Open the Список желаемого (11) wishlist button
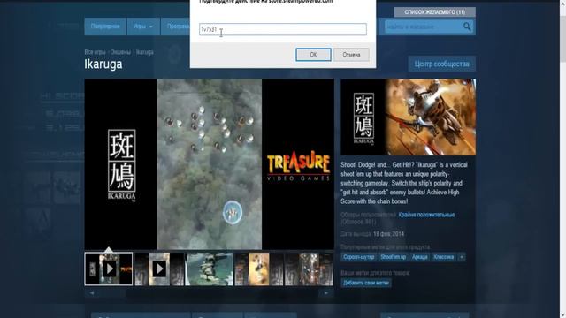 pyautogui.click(x=434, y=12)
